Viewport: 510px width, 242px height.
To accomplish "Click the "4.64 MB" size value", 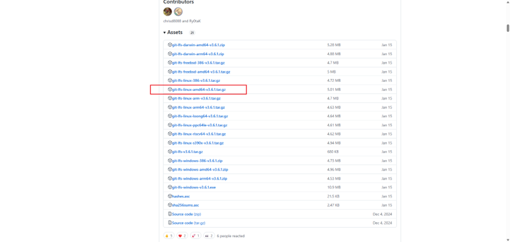I will coord(334,117).
